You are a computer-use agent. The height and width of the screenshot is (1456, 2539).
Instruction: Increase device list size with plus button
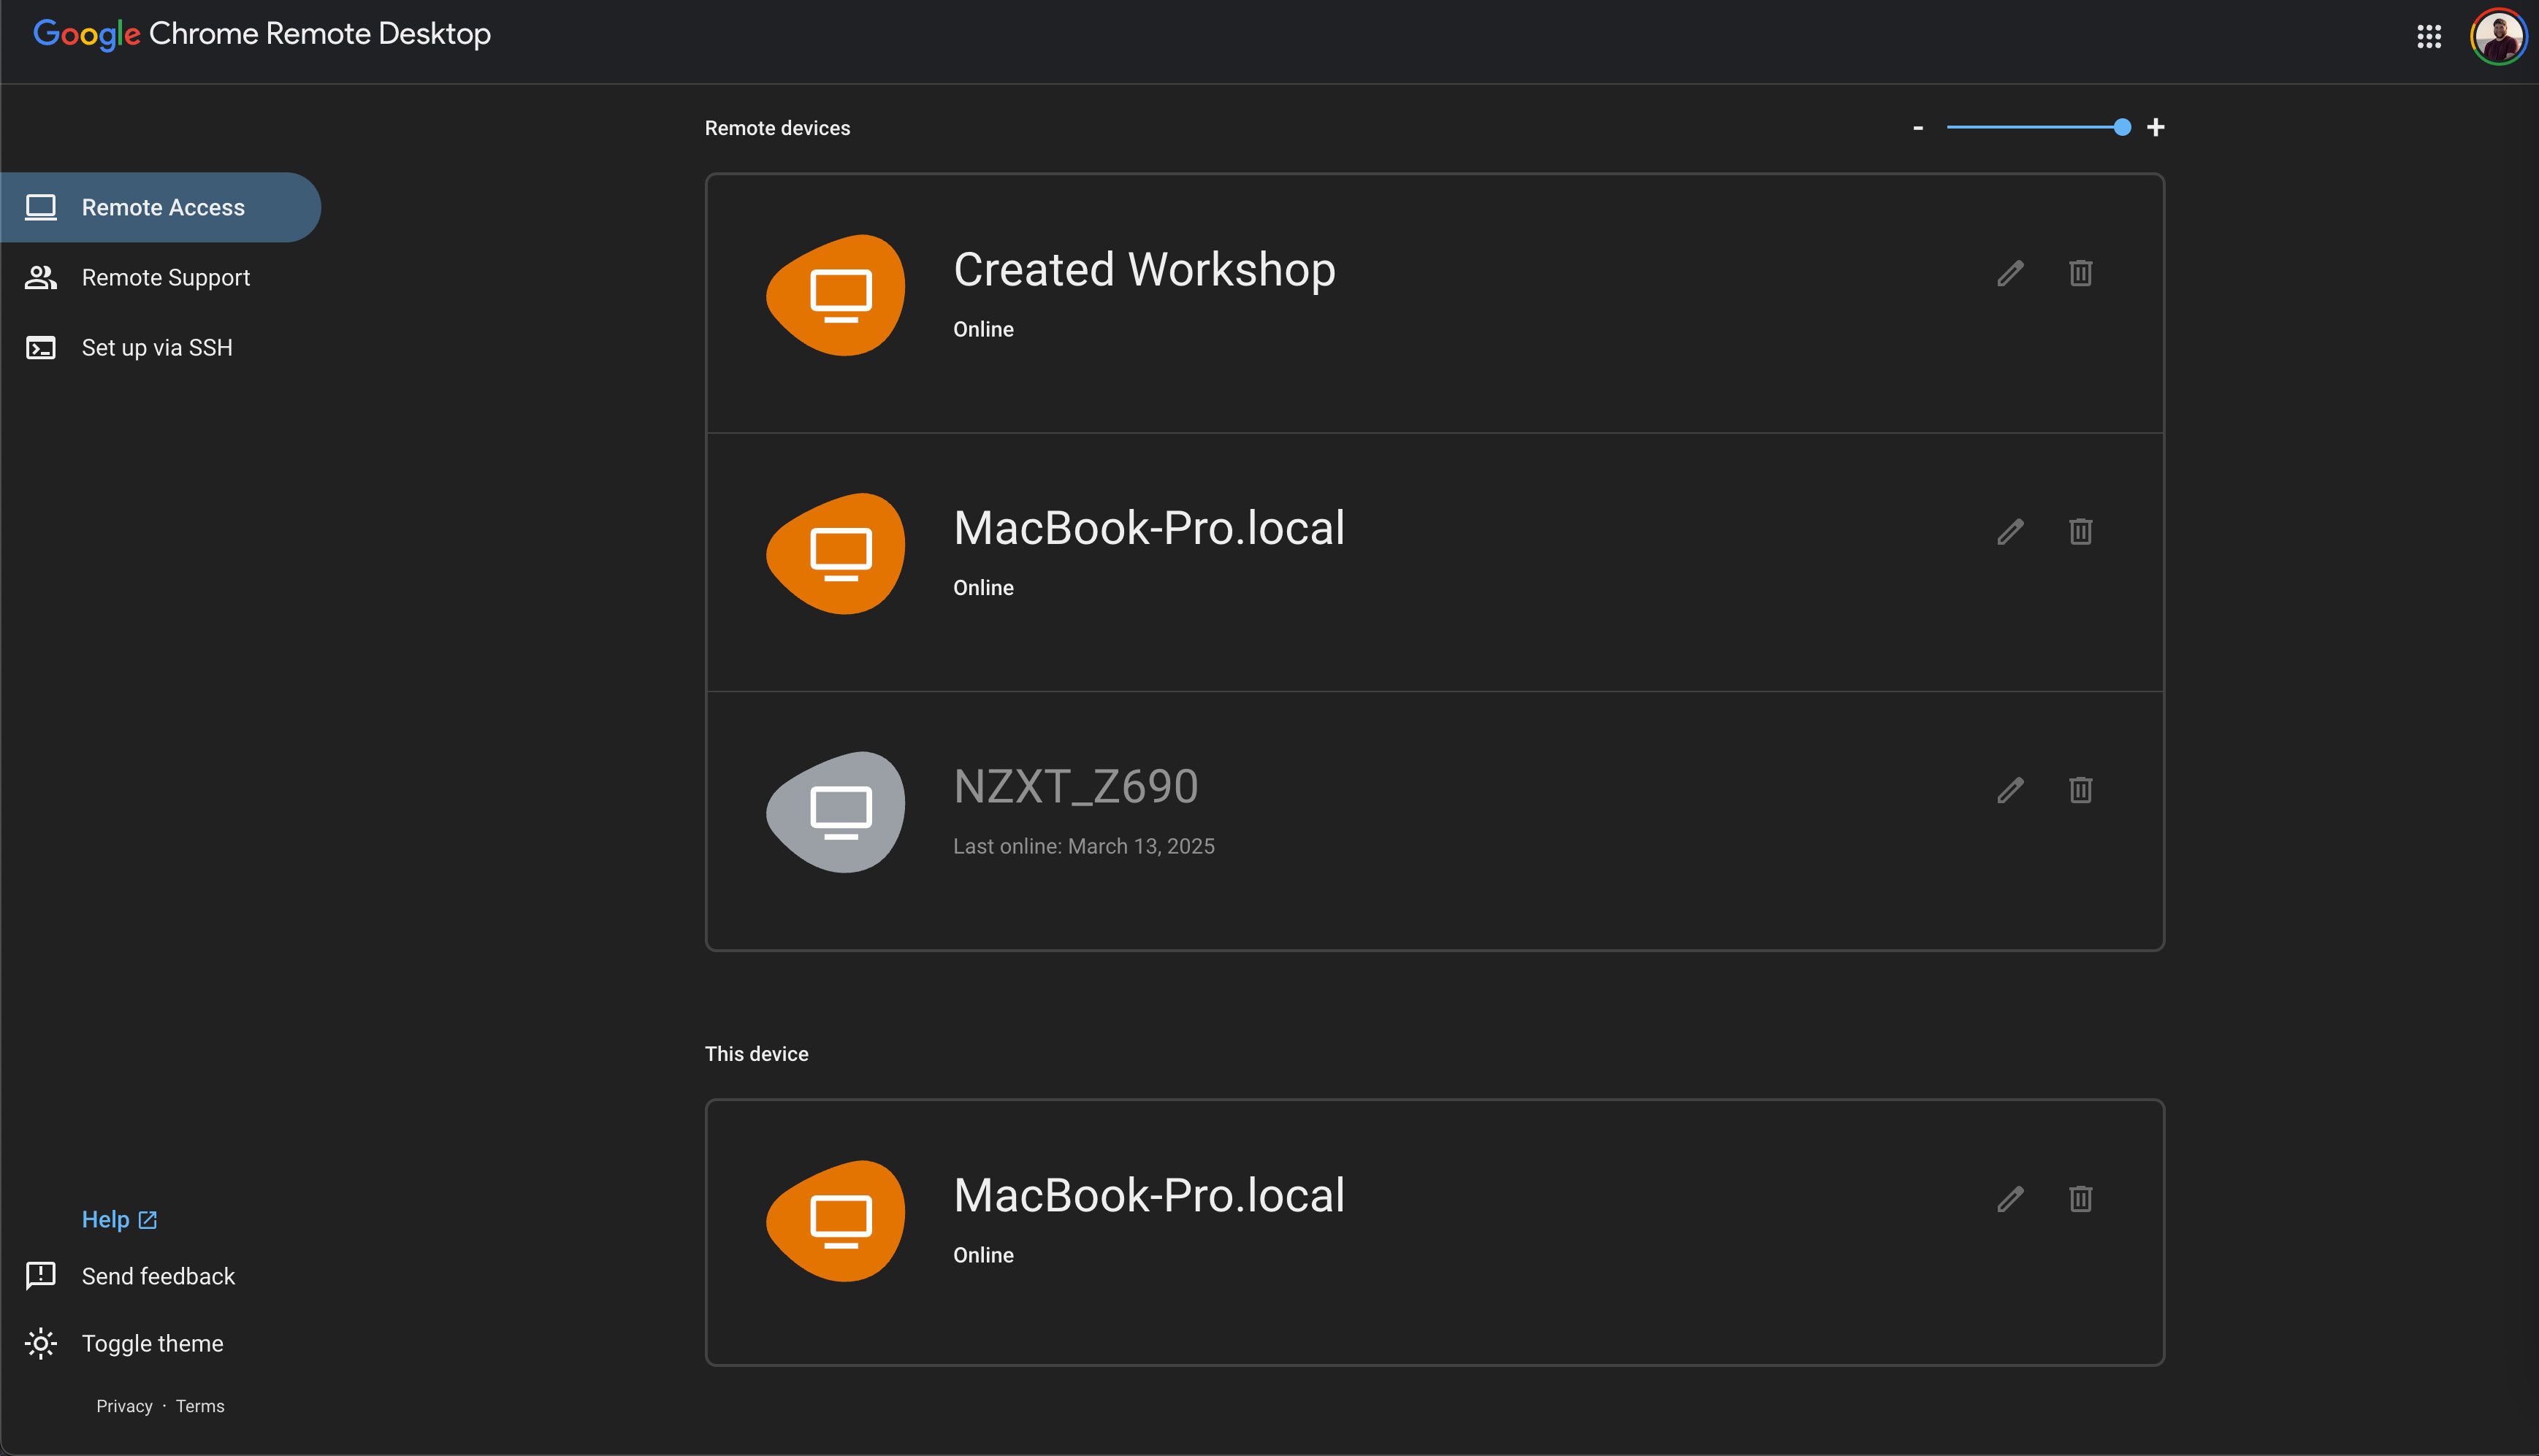point(2156,127)
